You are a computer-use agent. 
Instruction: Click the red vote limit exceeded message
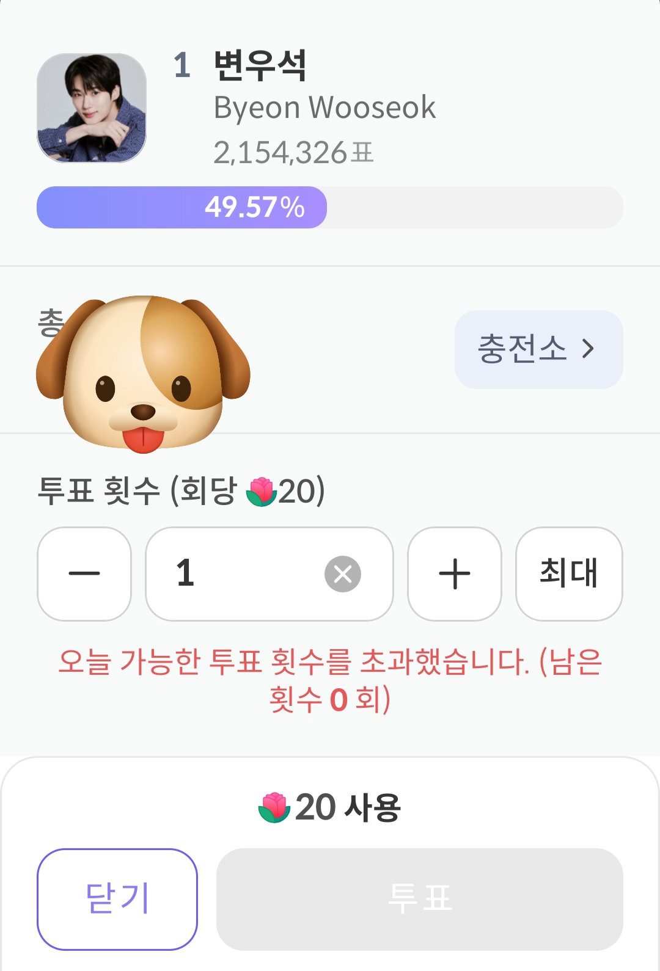tap(330, 680)
